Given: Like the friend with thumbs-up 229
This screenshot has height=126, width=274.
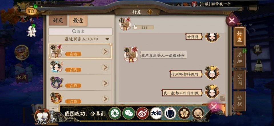Looking at the screenshot, I should point(135,27).
